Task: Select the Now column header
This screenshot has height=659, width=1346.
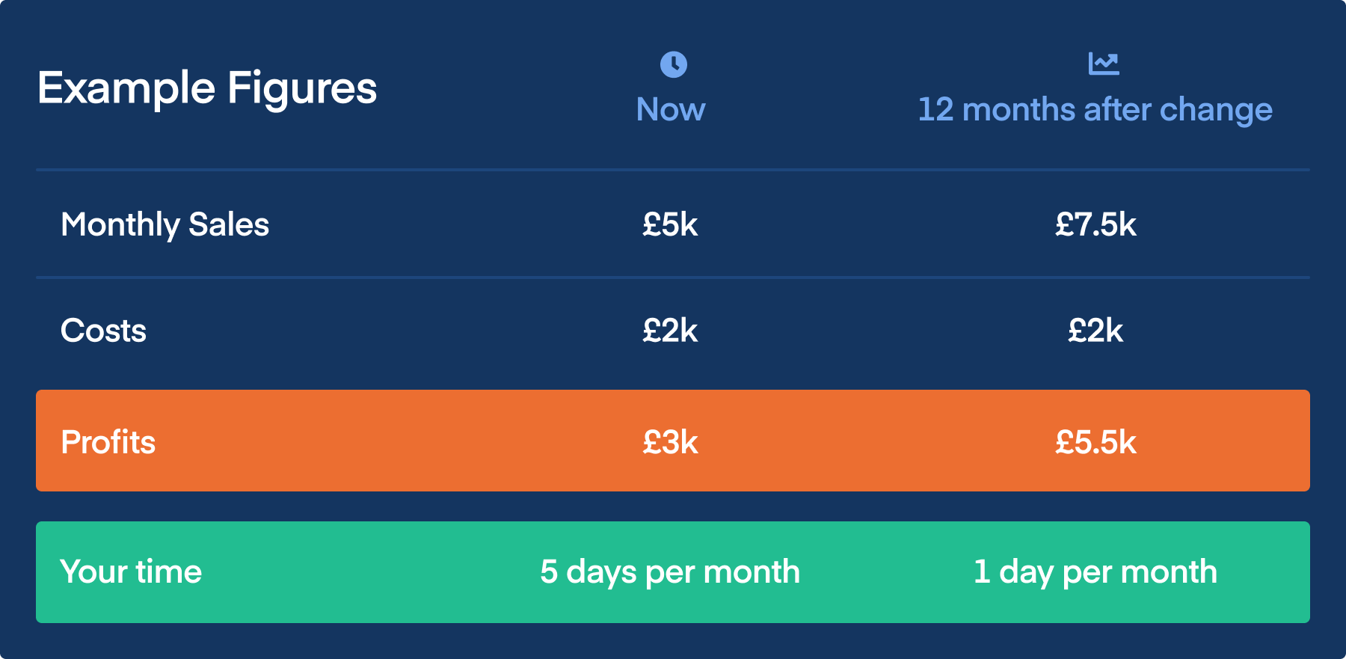Action: [x=671, y=110]
